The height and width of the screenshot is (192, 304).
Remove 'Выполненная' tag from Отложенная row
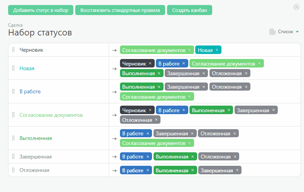[193, 170]
